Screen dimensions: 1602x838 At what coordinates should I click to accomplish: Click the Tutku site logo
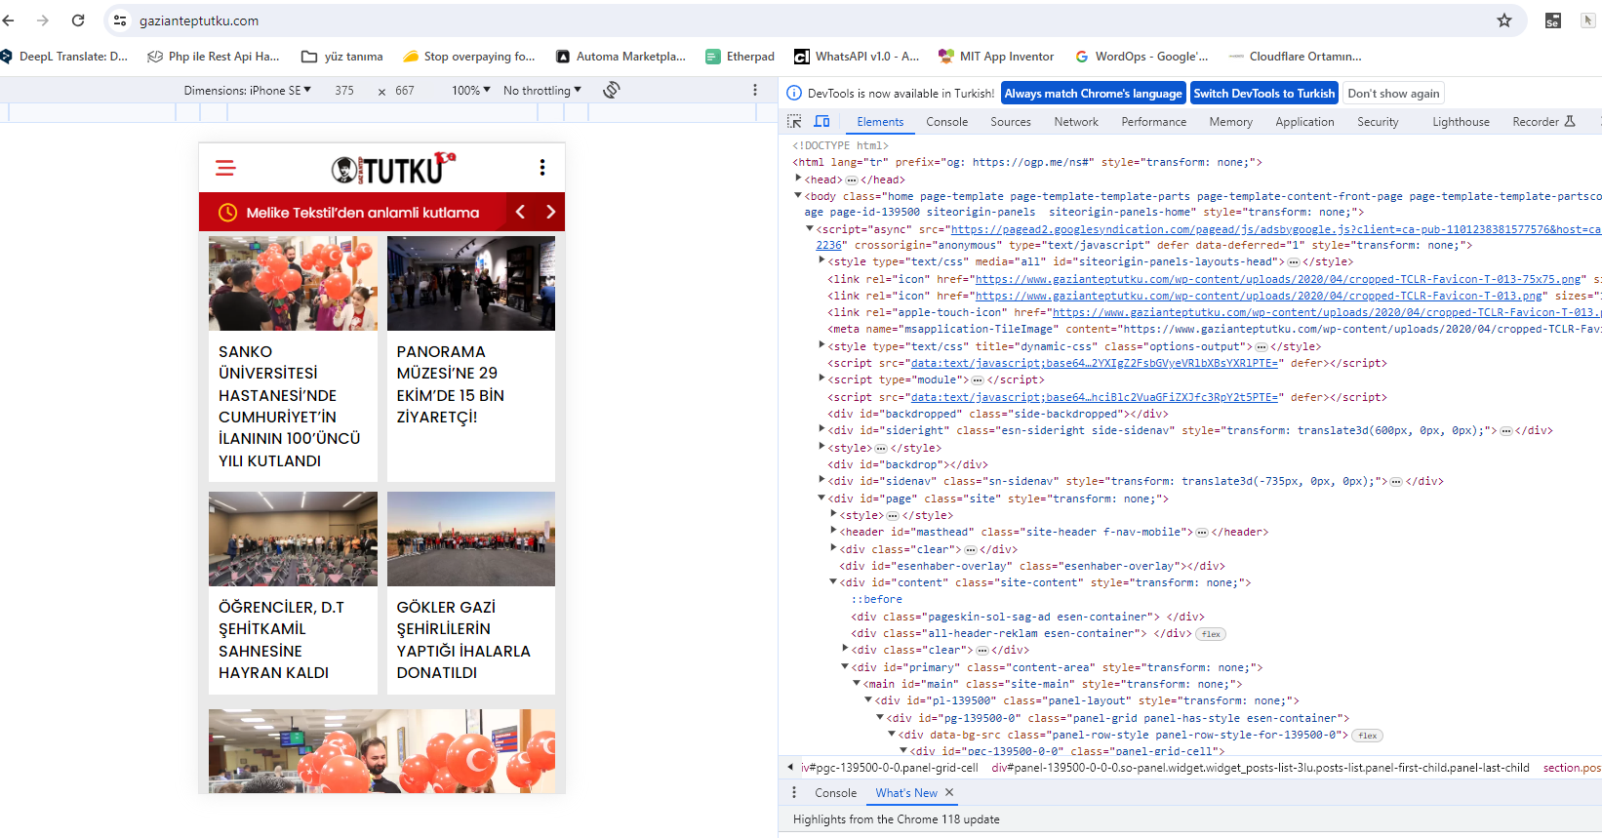[394, 168]
